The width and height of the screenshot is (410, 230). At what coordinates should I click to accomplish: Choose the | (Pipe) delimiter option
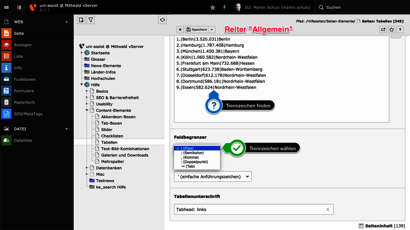coord(197,148)
